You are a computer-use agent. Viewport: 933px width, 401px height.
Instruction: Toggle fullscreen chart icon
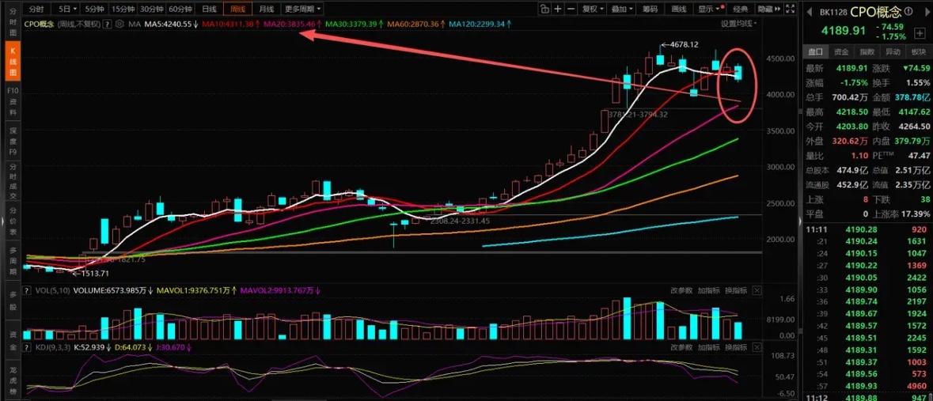pyautogui.click(x=789, y=9)
